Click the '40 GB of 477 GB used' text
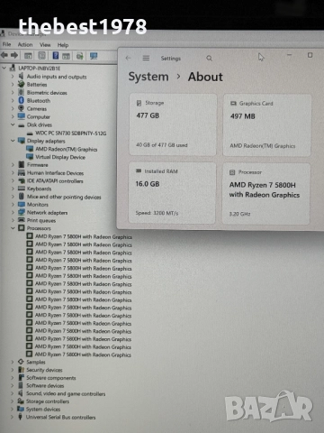The height and width of the screenshot is (433, 324). 162,145
